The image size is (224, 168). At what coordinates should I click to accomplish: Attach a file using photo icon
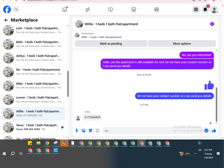(x=83, y=131)
